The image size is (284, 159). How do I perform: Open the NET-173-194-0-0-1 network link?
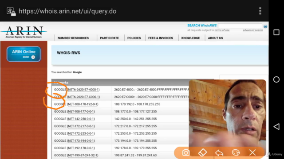point(81,141)
